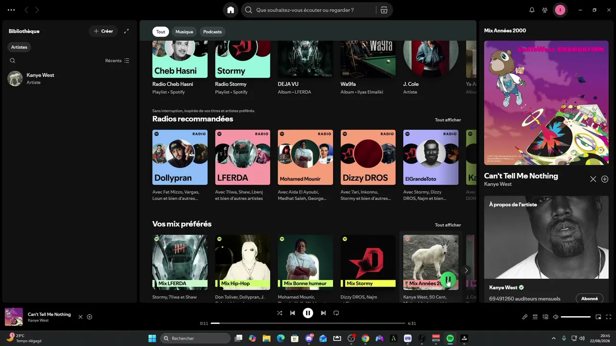Toggle the Artistes filter chip in library
This screenshot has width=616, height=346.
pos(19,47)
